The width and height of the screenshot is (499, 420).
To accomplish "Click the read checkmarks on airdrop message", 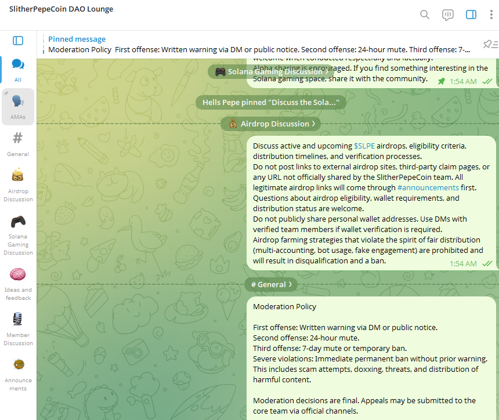I will 487,264.
